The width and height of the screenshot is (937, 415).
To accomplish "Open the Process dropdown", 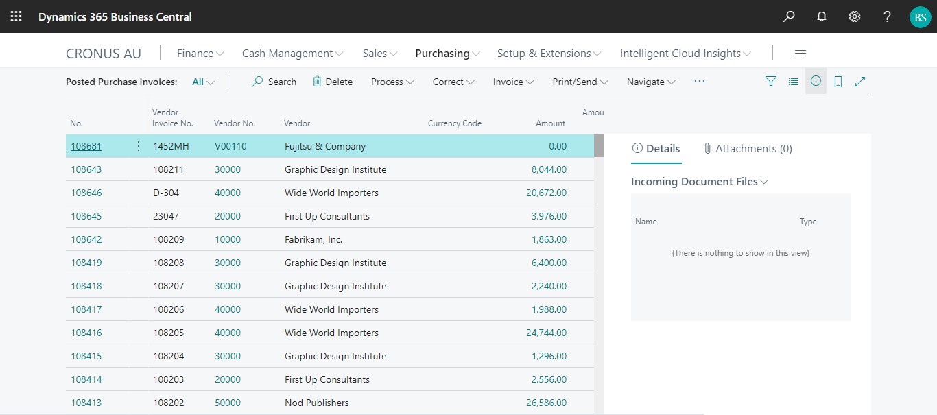I will (392, 82).
